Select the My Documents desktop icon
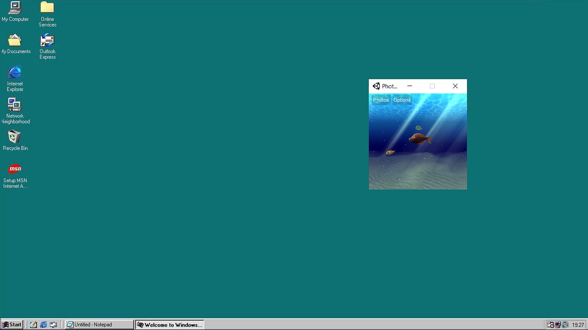 pyautogui.click(x=15, y=41)
